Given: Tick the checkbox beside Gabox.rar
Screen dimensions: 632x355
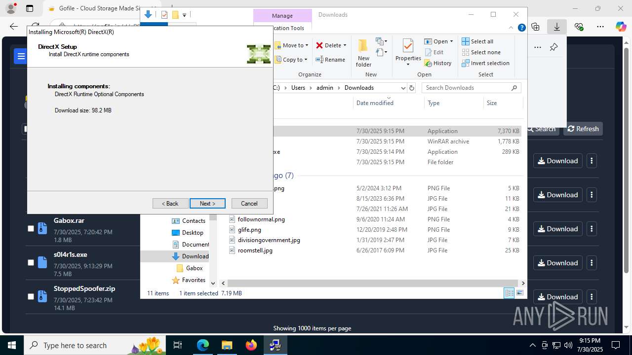Looking at the screenshot, I should click(31, 229).
